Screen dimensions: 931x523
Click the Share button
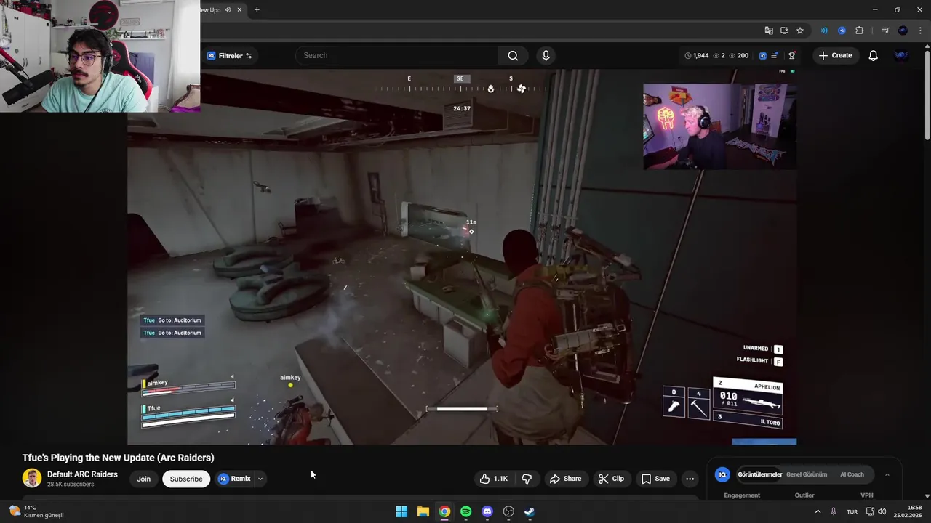(565, 479)
